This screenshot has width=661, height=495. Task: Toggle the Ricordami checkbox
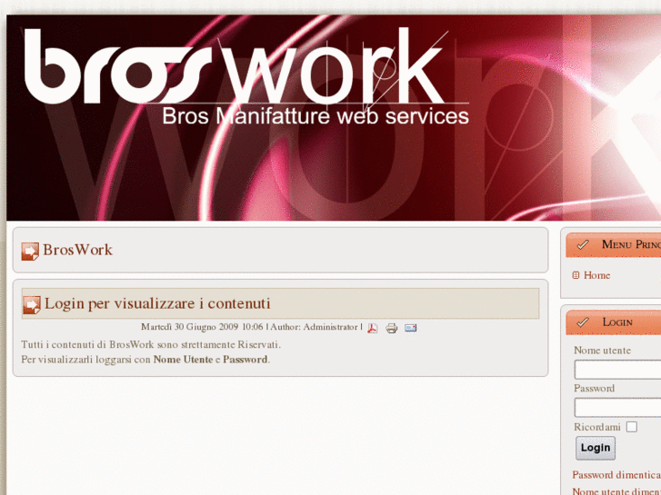[632, 427]
